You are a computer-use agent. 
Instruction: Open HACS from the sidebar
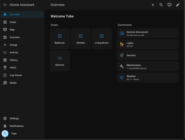[x=22, y=68]
